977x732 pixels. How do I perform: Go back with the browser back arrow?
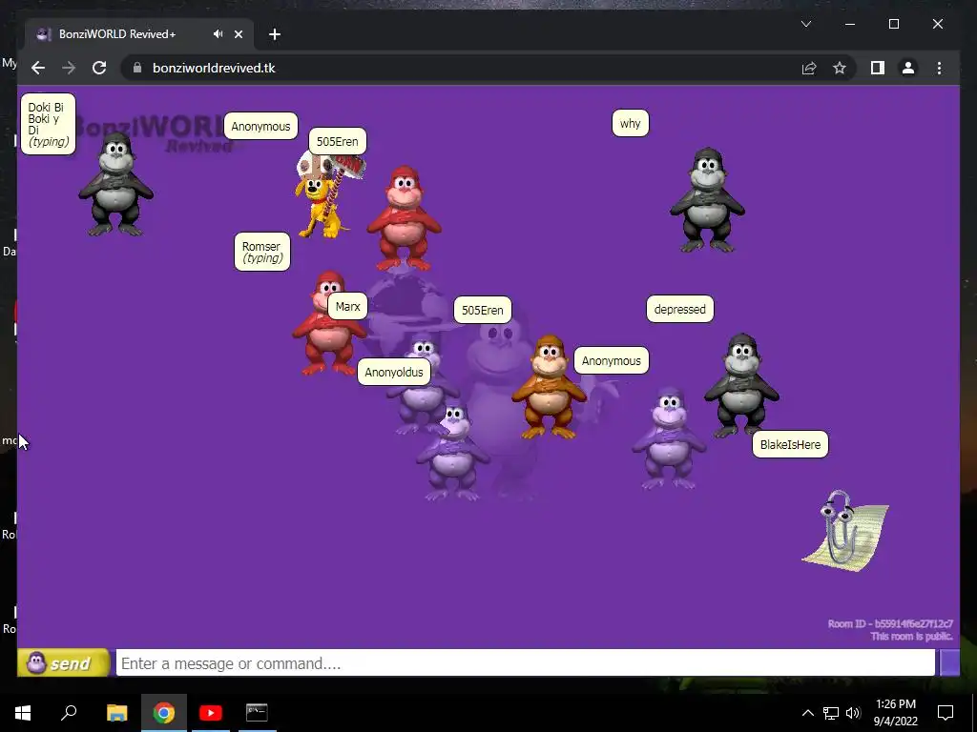pos(38,68)
